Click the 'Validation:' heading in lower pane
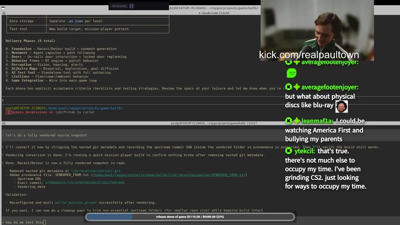 pyautogui.click(x=16, y=195)
